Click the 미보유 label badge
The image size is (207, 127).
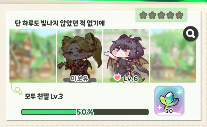tap(80, 79)
